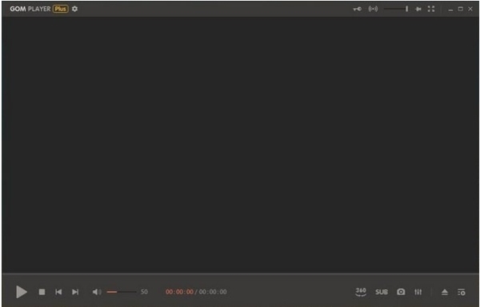
Task: Mute audio with the speaker icon
Action: (x=97, y=292)
